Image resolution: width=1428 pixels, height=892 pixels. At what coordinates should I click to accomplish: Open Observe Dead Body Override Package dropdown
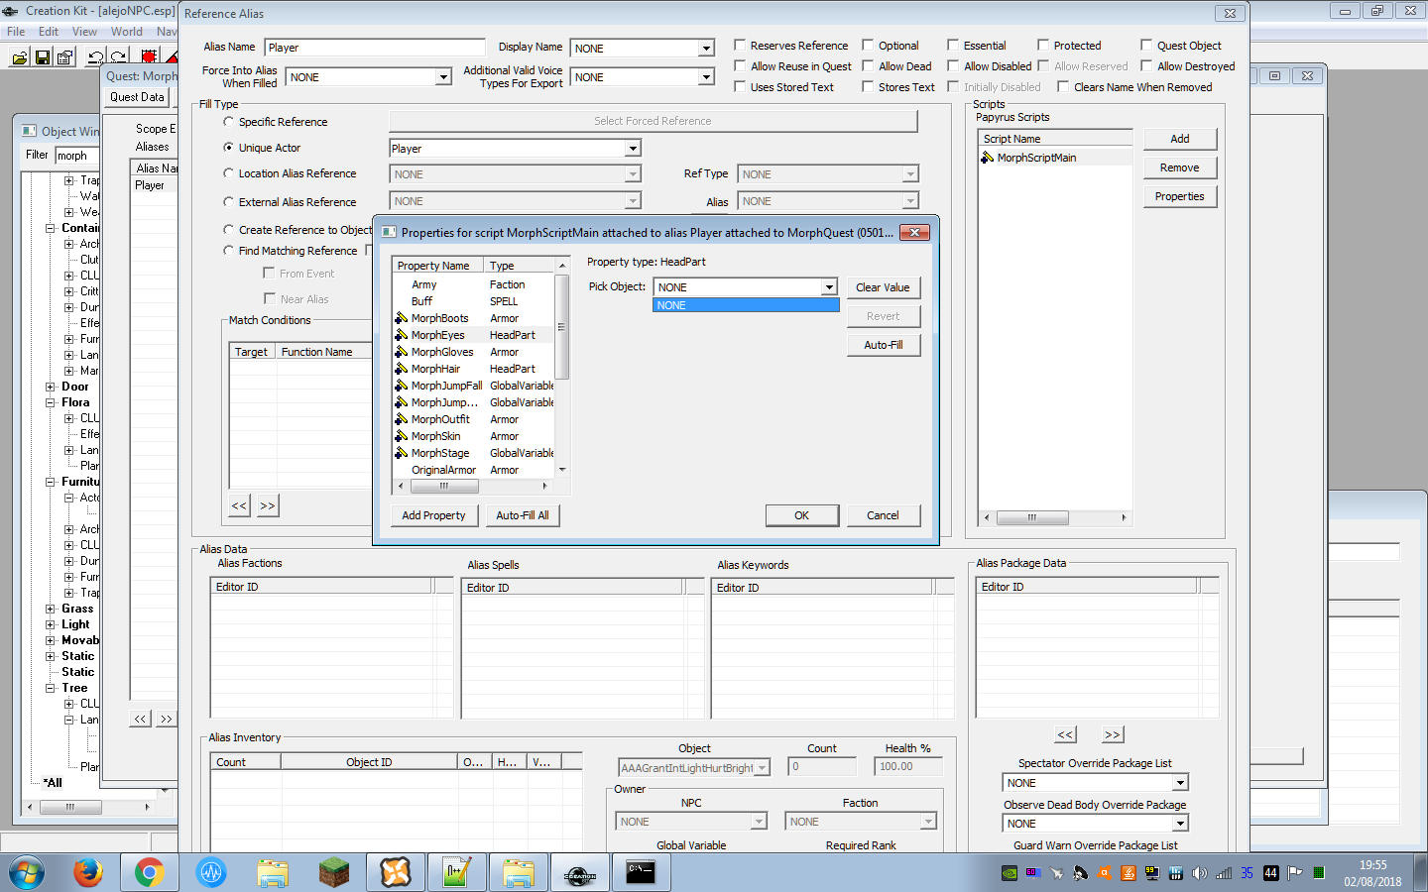tap(1180, 824)
